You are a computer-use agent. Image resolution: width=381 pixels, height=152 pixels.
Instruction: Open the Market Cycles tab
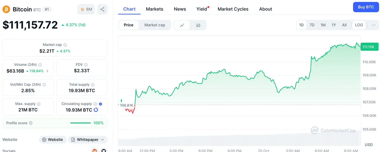(233, 9)
